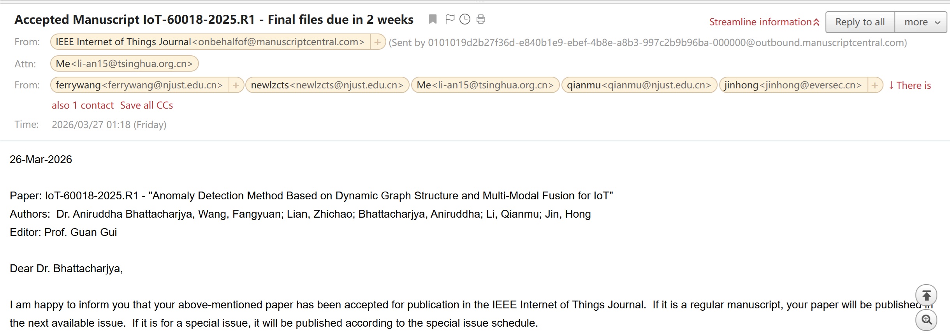Click the clock reminder icon
This screenshot has height=336, width=950.
[465, 19]
